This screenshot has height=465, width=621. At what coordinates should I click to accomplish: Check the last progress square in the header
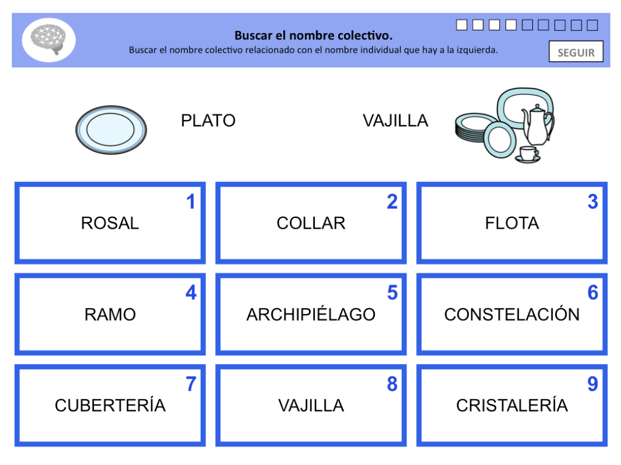click(591, 25)
